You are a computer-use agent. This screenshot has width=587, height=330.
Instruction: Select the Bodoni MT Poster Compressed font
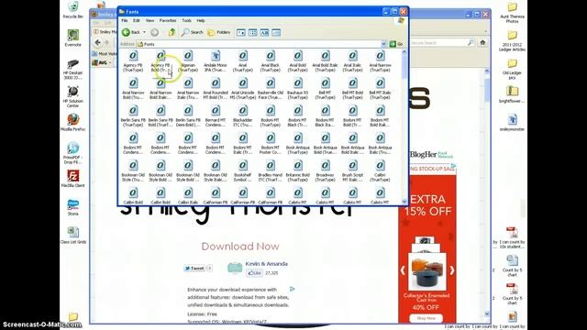coord(271,144)
